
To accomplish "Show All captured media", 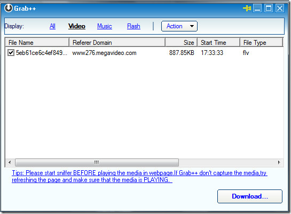I will click(52, 26).
